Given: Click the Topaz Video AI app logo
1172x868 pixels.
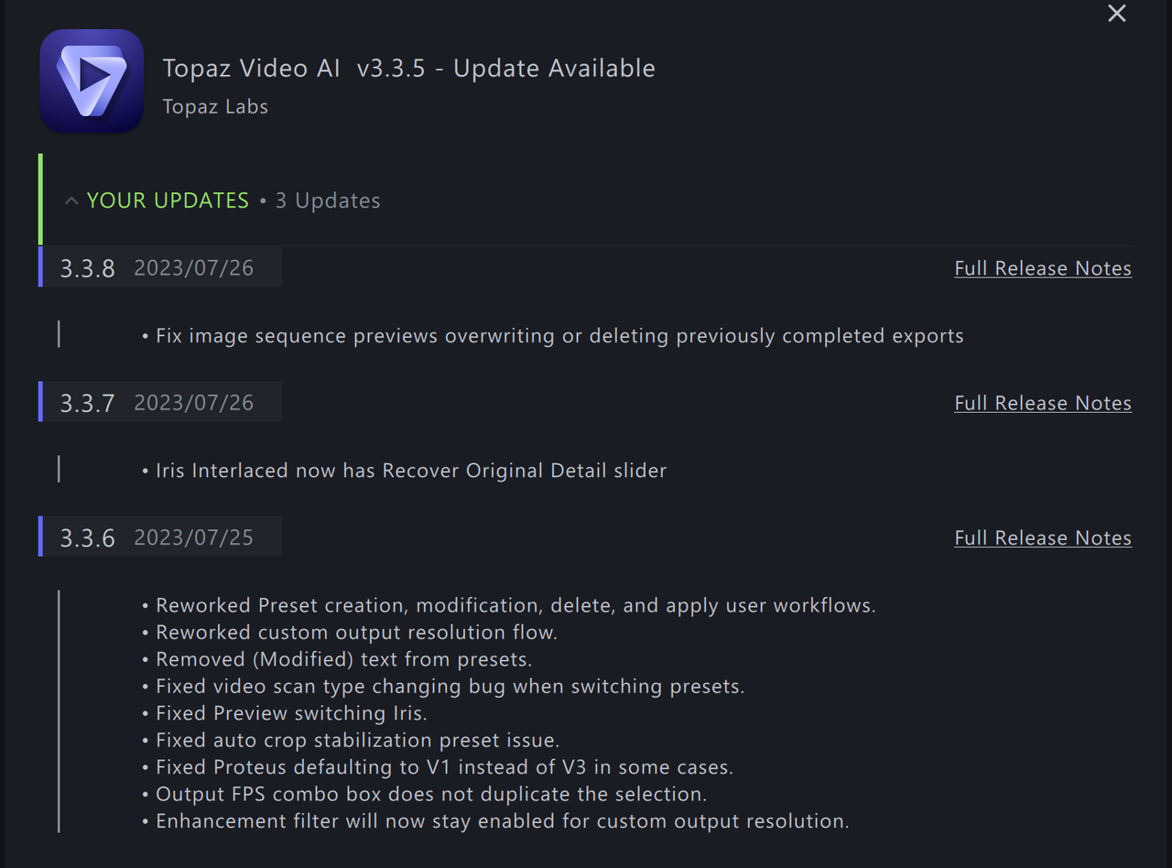Looking at the screenshot, I should pos(92,81).
